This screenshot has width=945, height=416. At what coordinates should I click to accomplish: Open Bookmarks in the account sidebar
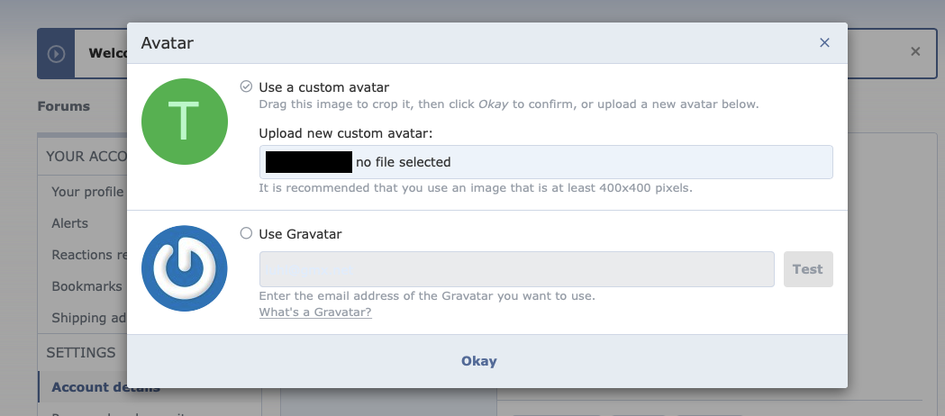(86, 286)
